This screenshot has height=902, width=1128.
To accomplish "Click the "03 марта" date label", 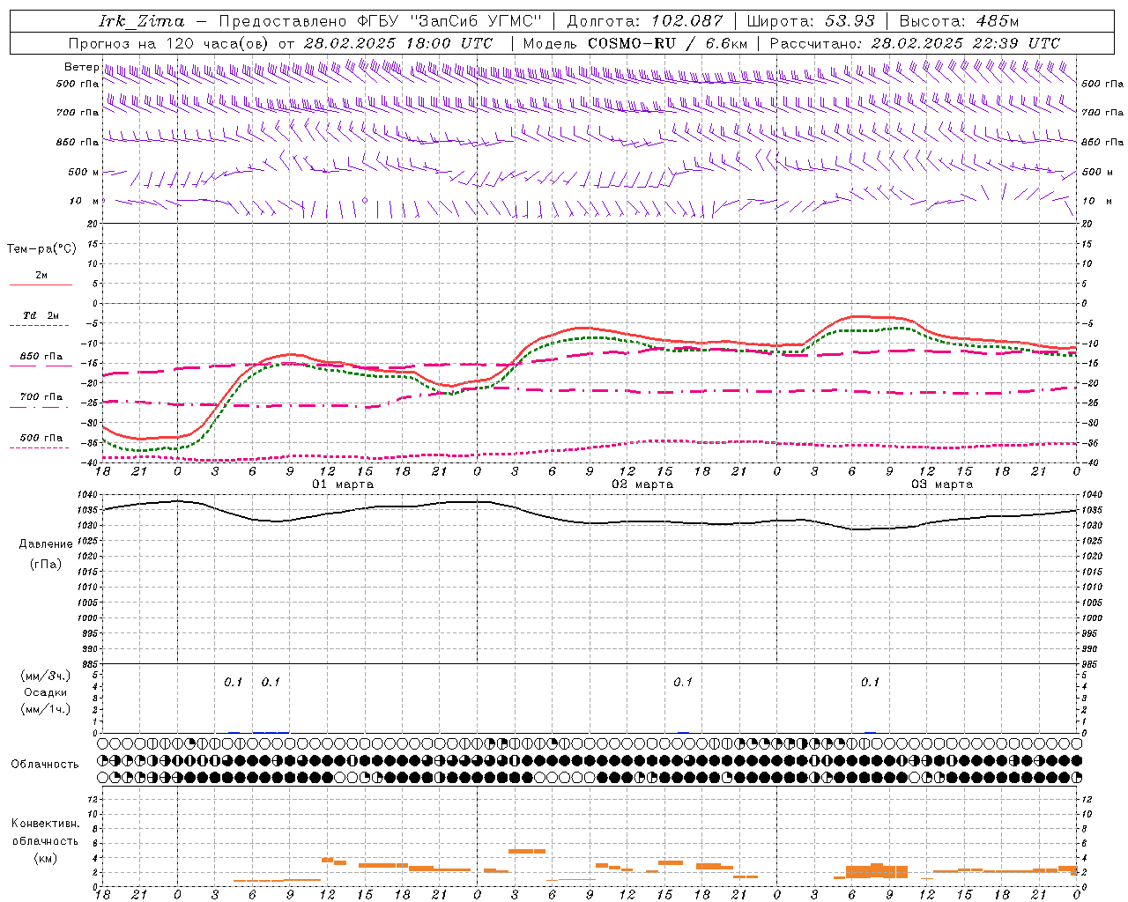I will pos(942,484).
